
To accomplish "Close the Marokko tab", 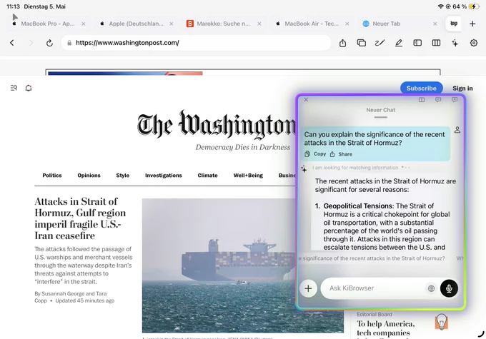I will 259,24.
